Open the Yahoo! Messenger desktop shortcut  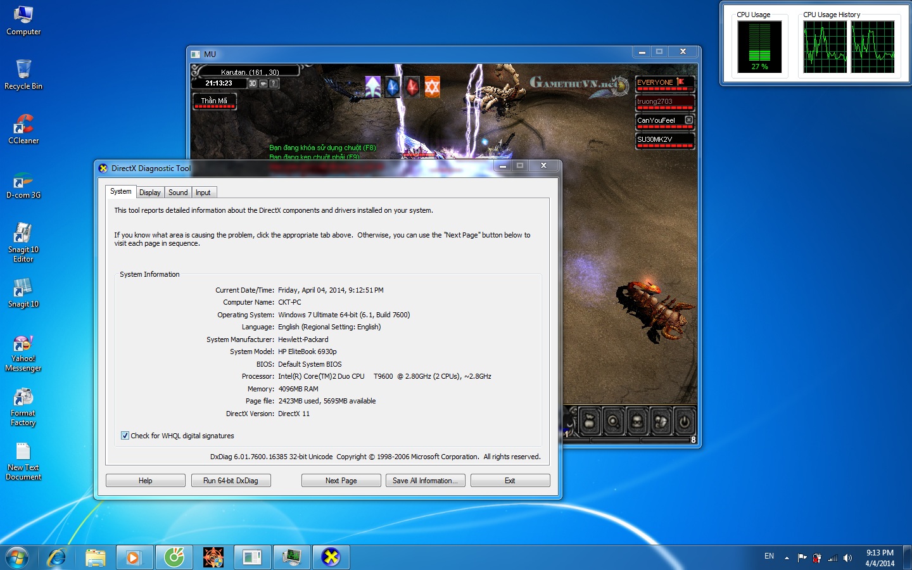tap(23, 353)
